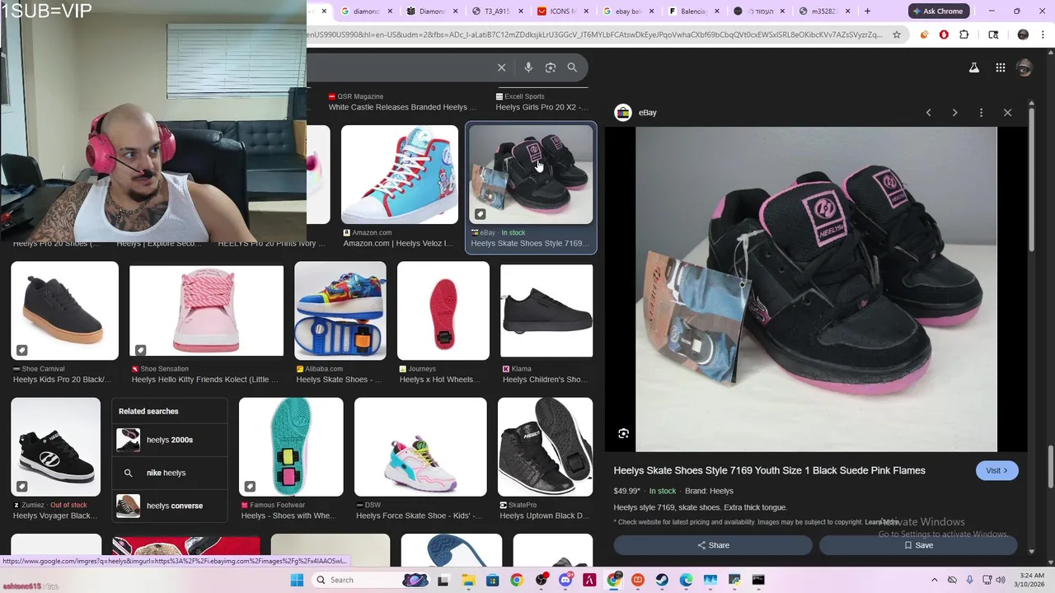Open the Zumiez Heelys Voyager thumbnail

(55, 447)
